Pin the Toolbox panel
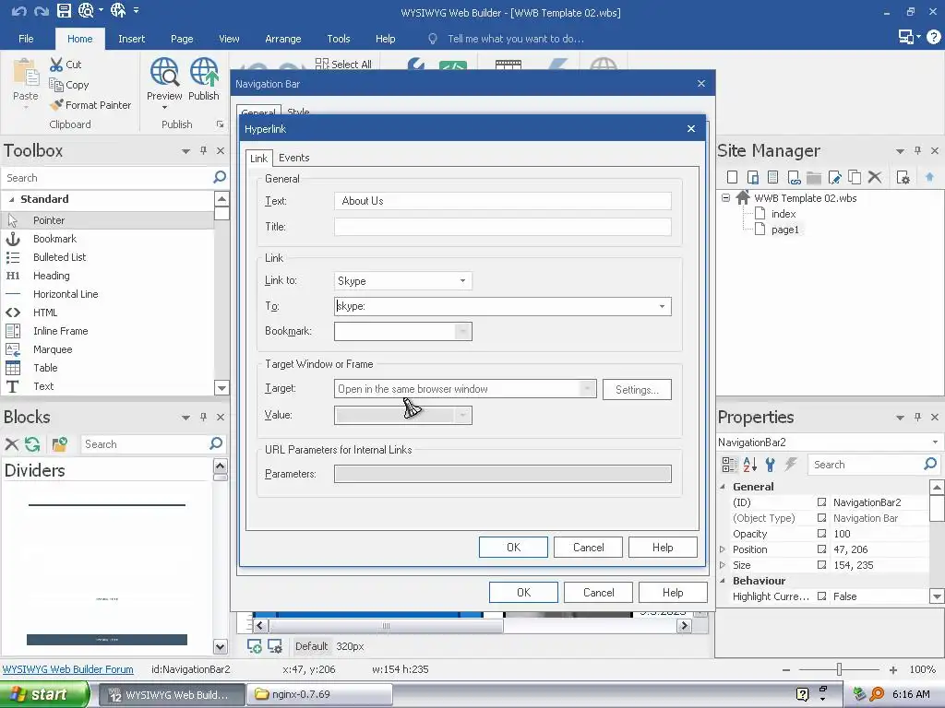The width and height of the screenshot is (945, 708). 204,150
